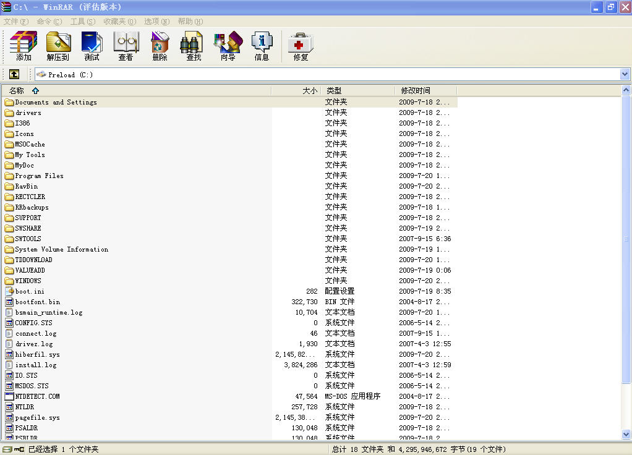
Task: Launch the 向导 (Wizard) toolbar icon
Action: [x=228, y=46]
